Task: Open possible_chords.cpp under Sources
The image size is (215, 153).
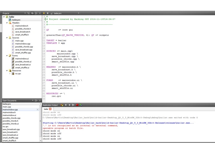Action: (24, 47)
